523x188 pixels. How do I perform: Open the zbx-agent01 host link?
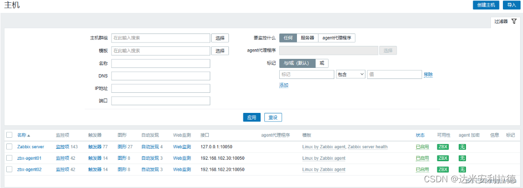pos(29,158)
